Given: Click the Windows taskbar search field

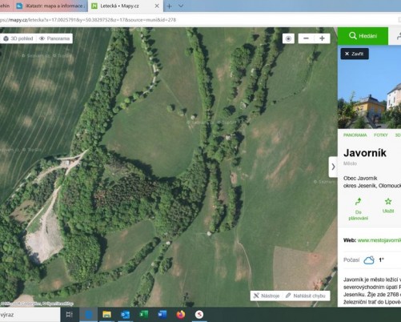Looking at the screenshot, I should [x=30, y=315].
